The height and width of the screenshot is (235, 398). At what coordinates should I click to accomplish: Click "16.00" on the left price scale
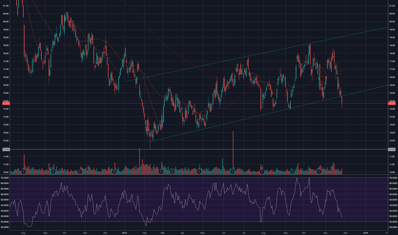6,85
